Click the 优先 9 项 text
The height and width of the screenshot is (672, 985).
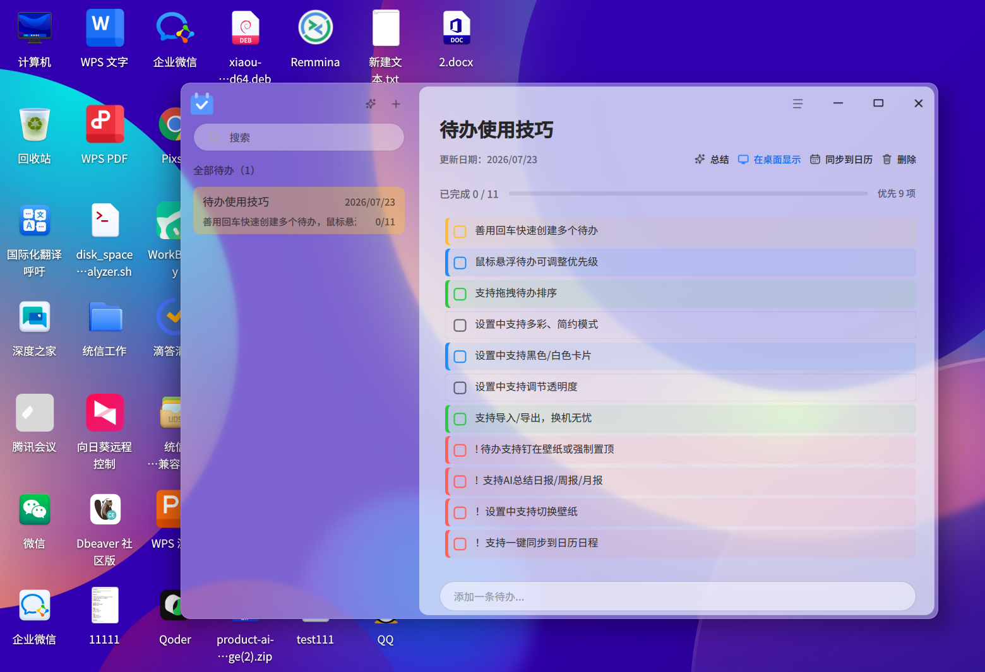click(x=896, y=194)
